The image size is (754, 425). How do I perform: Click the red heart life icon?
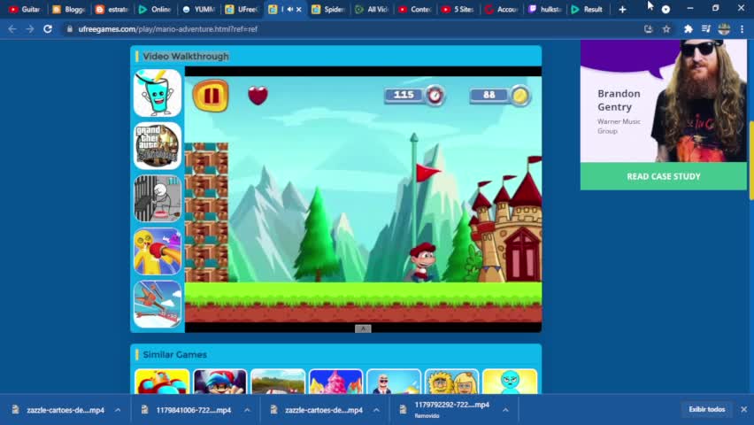click(258, 96)
